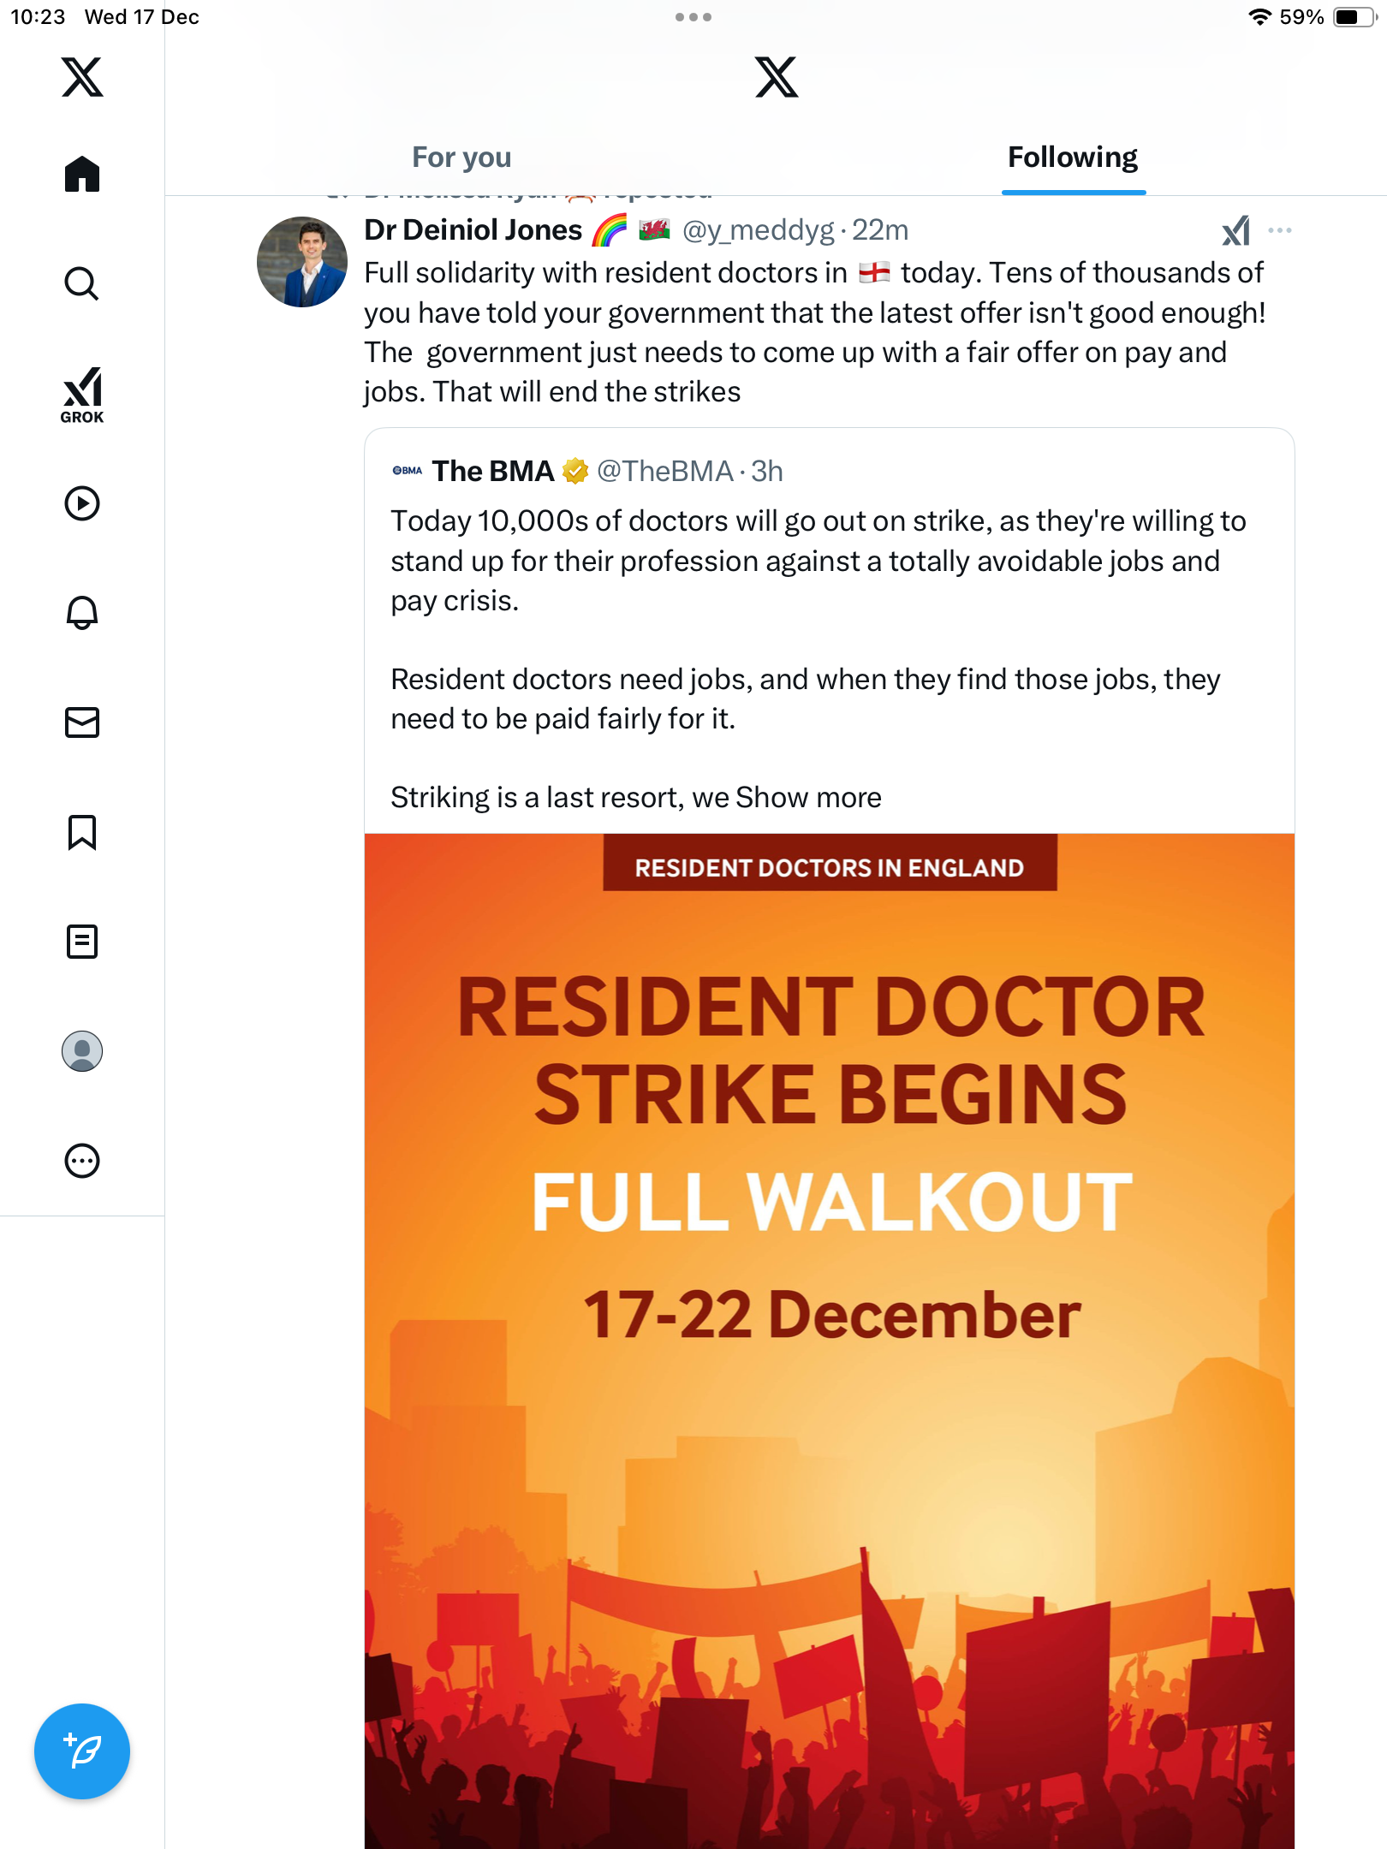Switch to the For you tab
The image size is (1387, 1849).
[461, 158]
